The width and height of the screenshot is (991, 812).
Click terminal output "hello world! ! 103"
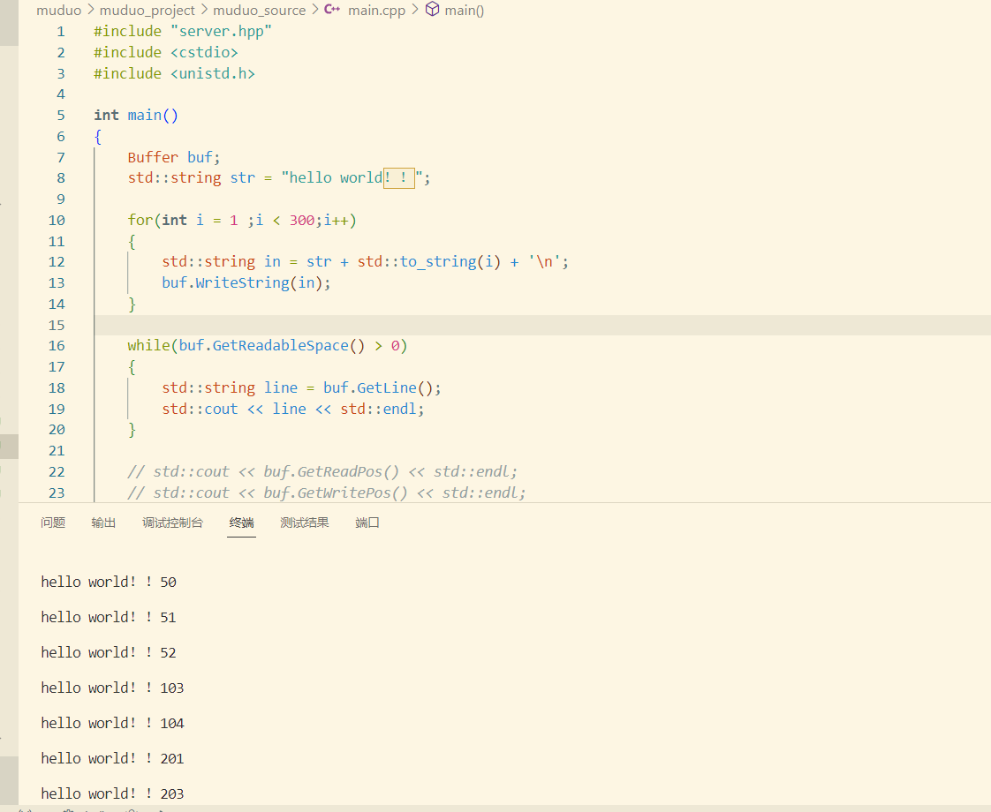point(112,688)
